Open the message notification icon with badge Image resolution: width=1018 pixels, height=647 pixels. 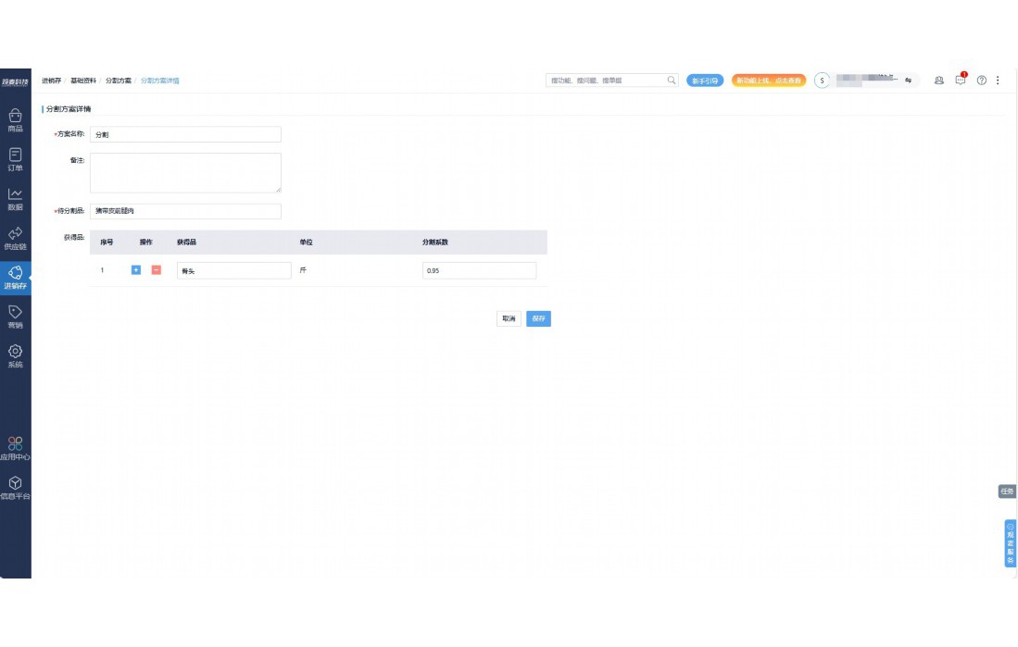tap(961, 81)
